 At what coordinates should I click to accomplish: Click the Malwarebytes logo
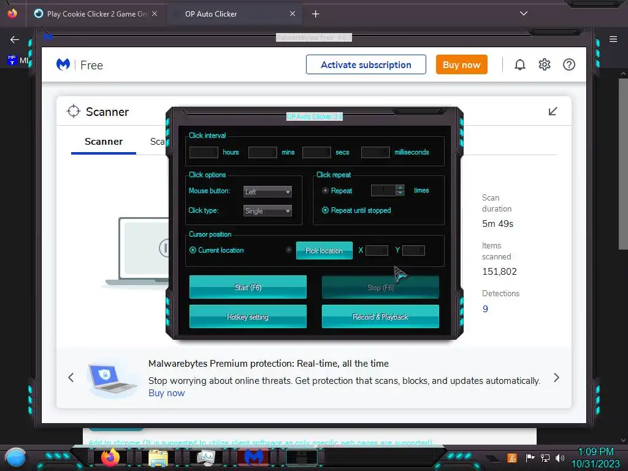point(63,64)
